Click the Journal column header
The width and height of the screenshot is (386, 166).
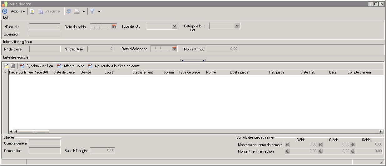(169, 72)
